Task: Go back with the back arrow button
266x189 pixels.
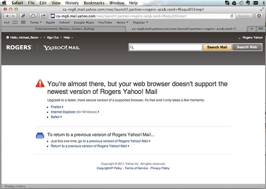Action: [7, 16]
